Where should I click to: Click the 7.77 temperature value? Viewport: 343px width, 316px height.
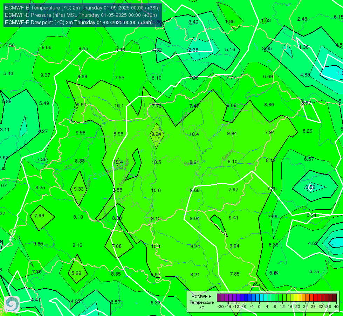coord(231,78)
